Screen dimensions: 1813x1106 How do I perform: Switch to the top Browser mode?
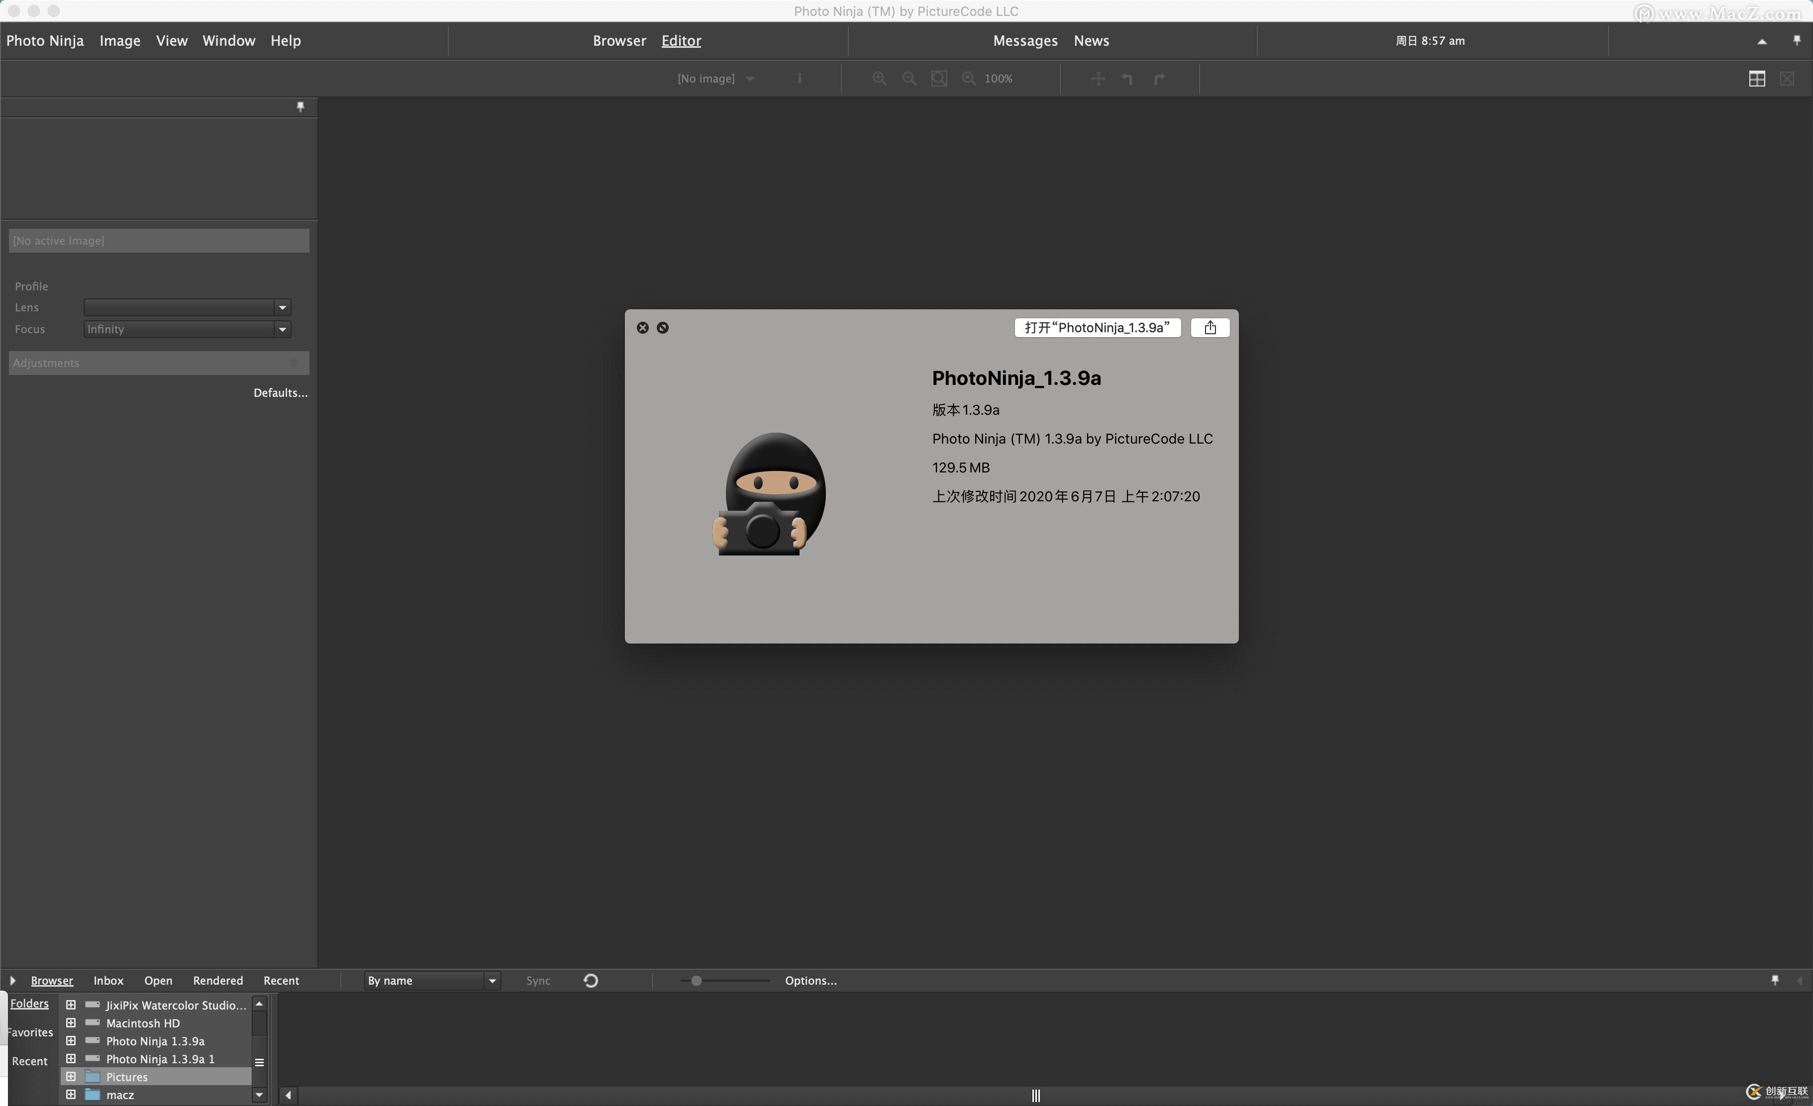[x=619, y=40]
